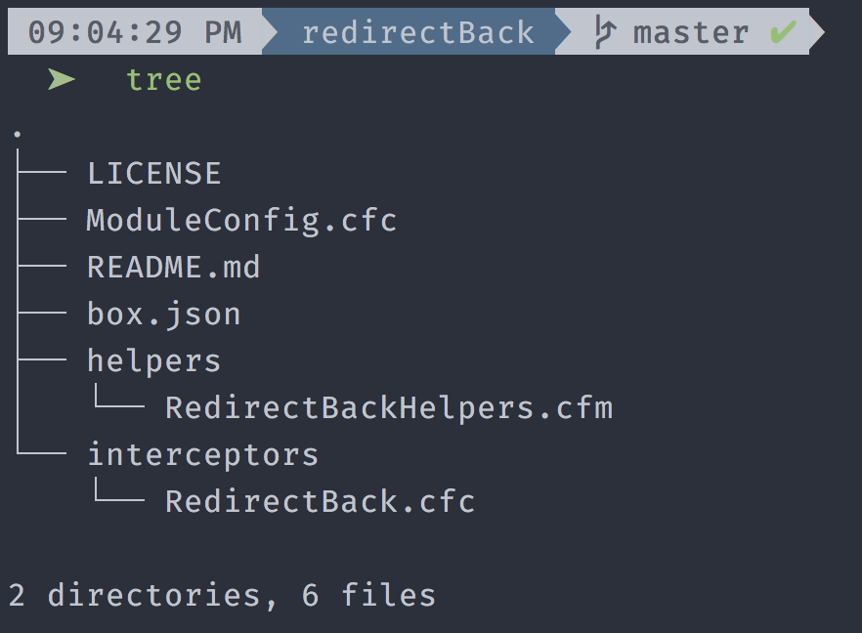
Task: Expand the helpers directory
Action: (x=154, y=361)
